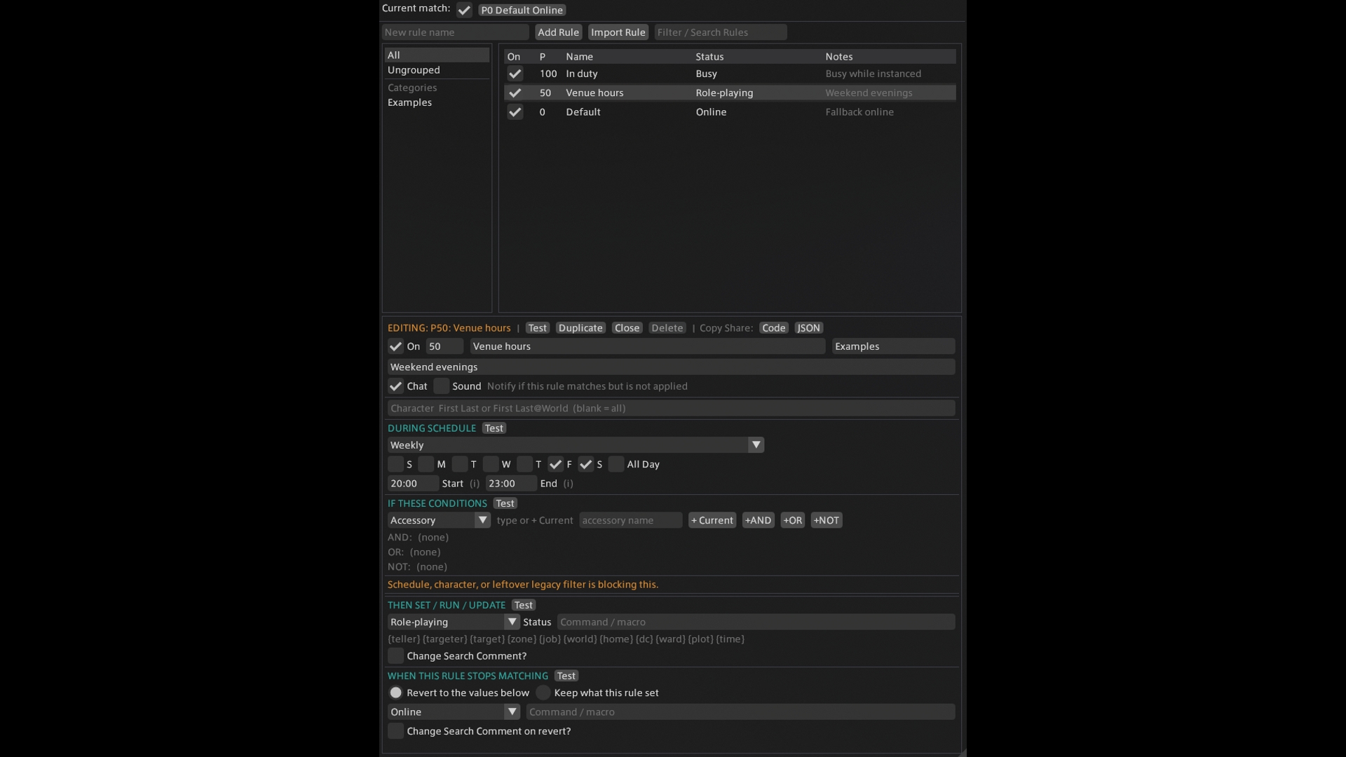Click the accessory name field
1346x757 pixels.
(x=630, y=520)
